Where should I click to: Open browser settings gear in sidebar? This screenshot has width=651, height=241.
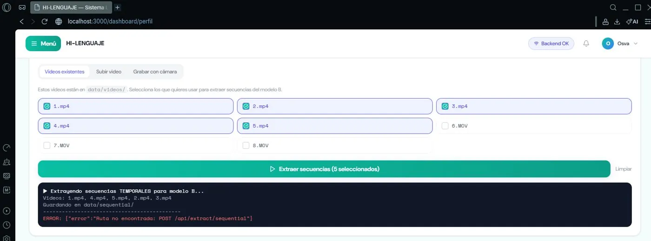(7, 238)
